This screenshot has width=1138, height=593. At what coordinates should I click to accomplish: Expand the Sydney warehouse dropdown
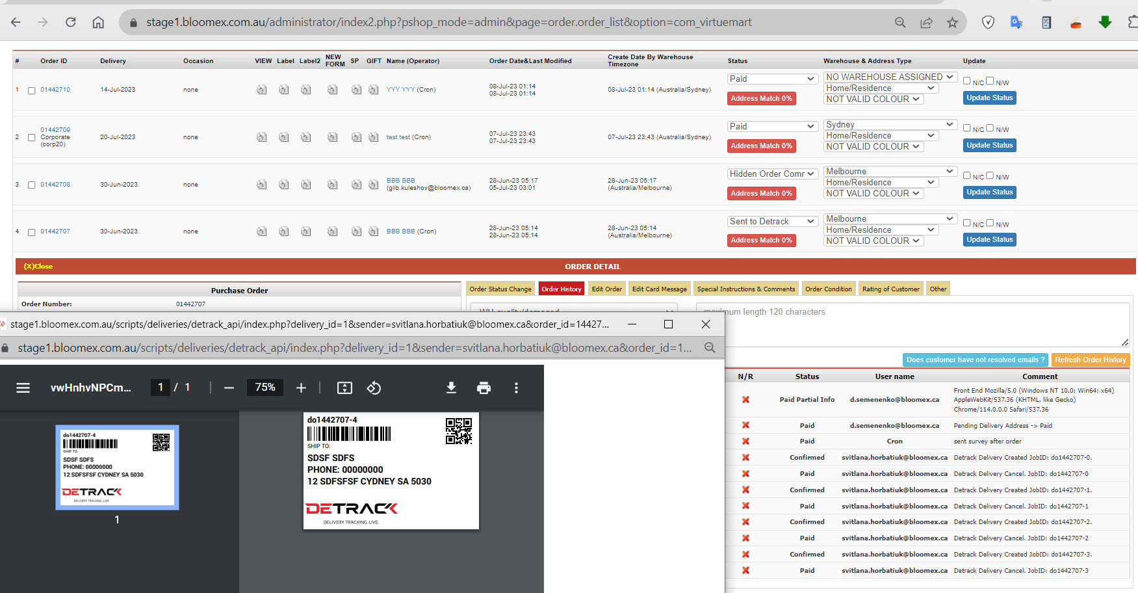(890, 124)
